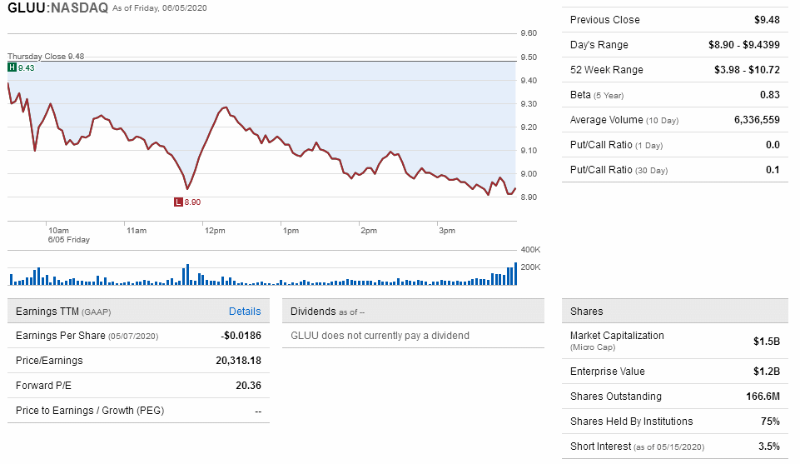
Task: Click the Previous Close row label
Action: (604, 20)
